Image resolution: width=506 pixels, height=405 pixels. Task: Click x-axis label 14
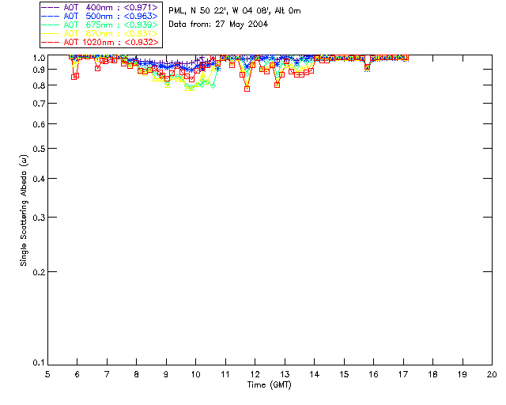(315, 374)
